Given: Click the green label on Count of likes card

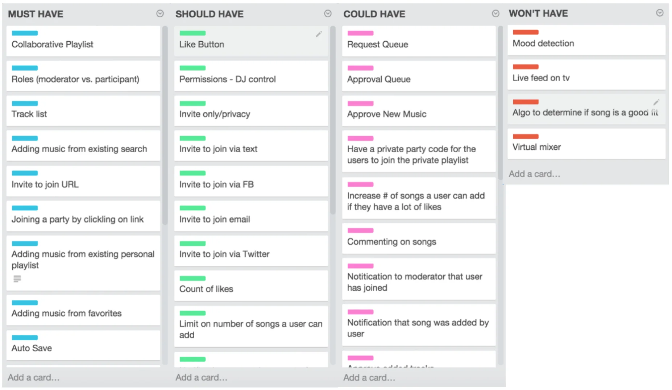Looking at the screenshot, I should click(x=192, y=278).
